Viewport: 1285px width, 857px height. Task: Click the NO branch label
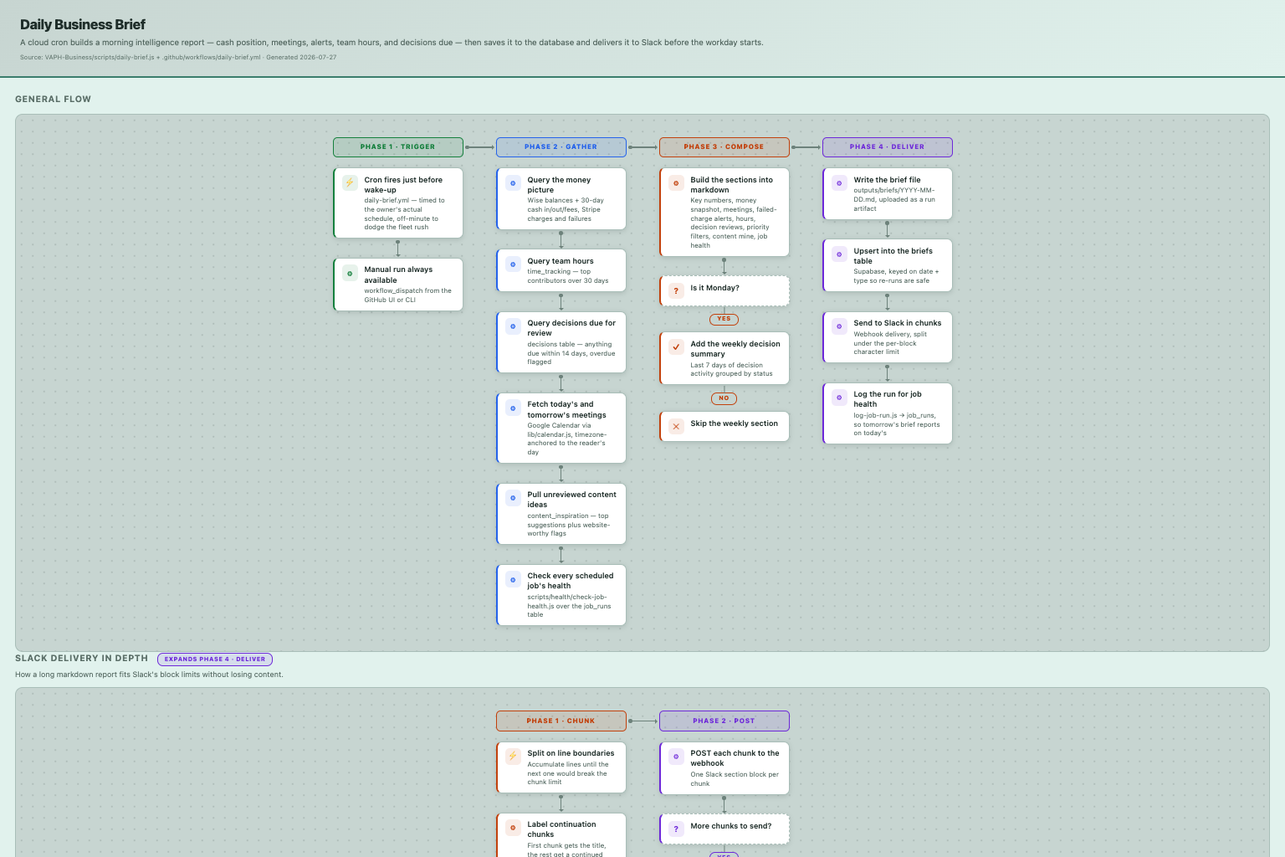coord(724,398)
